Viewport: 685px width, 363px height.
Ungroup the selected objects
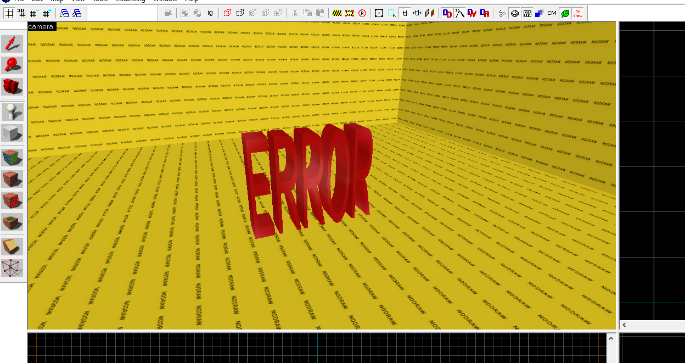coord(198,13)
